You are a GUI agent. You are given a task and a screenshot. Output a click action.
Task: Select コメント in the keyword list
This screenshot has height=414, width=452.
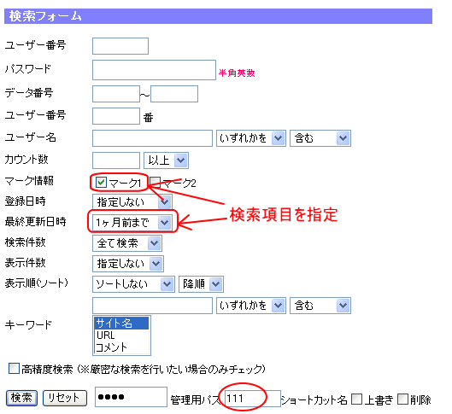pos(121,347)
